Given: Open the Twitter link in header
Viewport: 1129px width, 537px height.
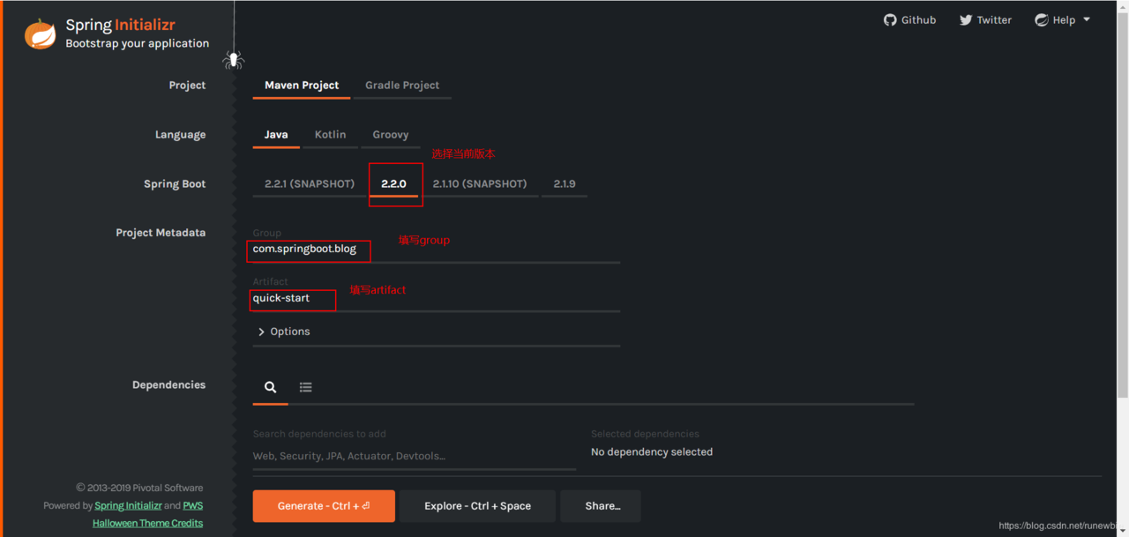Looking at the screenshot, I should [x=985, y=19].
